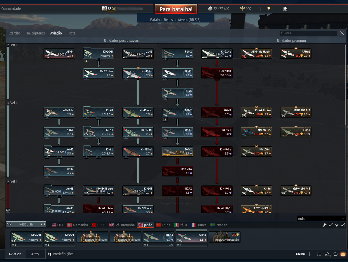Select the P-66 aircraft card

[177, 93]
